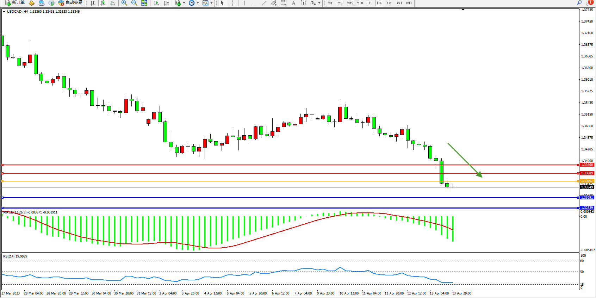Enable auto scroll to latest bar

coord(156,3)
